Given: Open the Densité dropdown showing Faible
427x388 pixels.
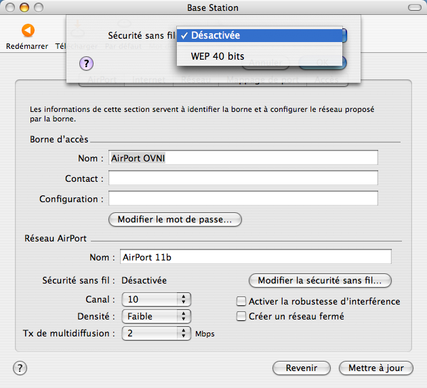Looking at the screenshot, I should click(x=157, y=316).
